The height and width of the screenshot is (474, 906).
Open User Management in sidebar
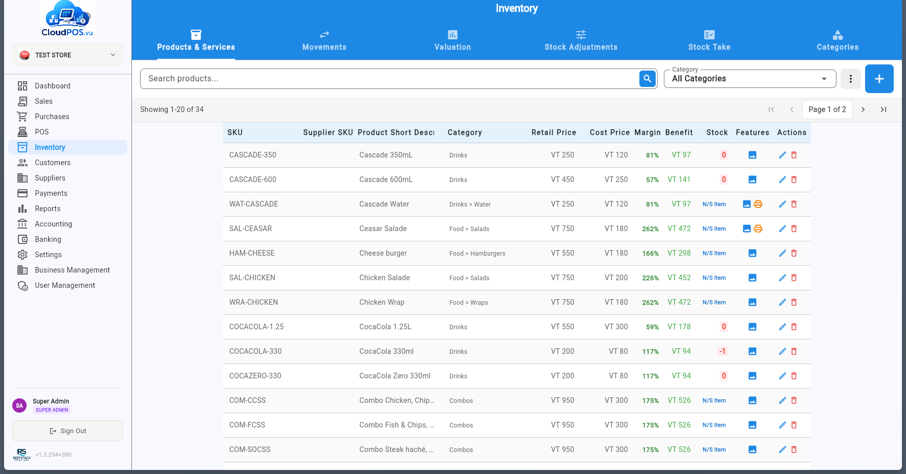pyautogui.click(x=67, y=285)
